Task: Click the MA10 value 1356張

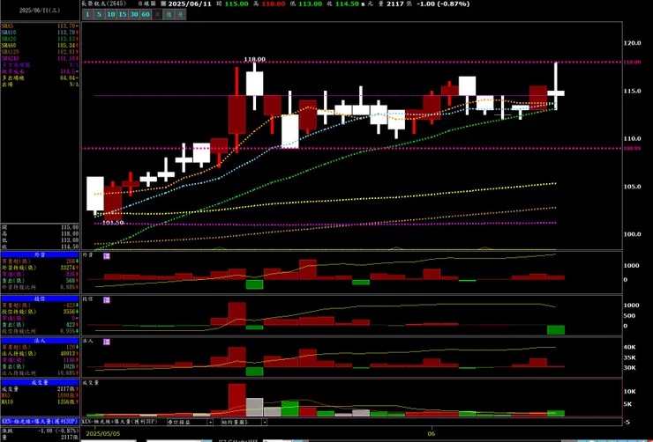Action: tap(67, 401)
